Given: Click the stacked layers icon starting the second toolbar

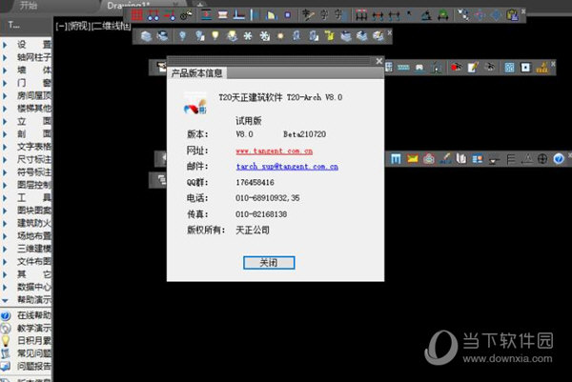Looking at the screenshot, I should [x=146, y=36].
